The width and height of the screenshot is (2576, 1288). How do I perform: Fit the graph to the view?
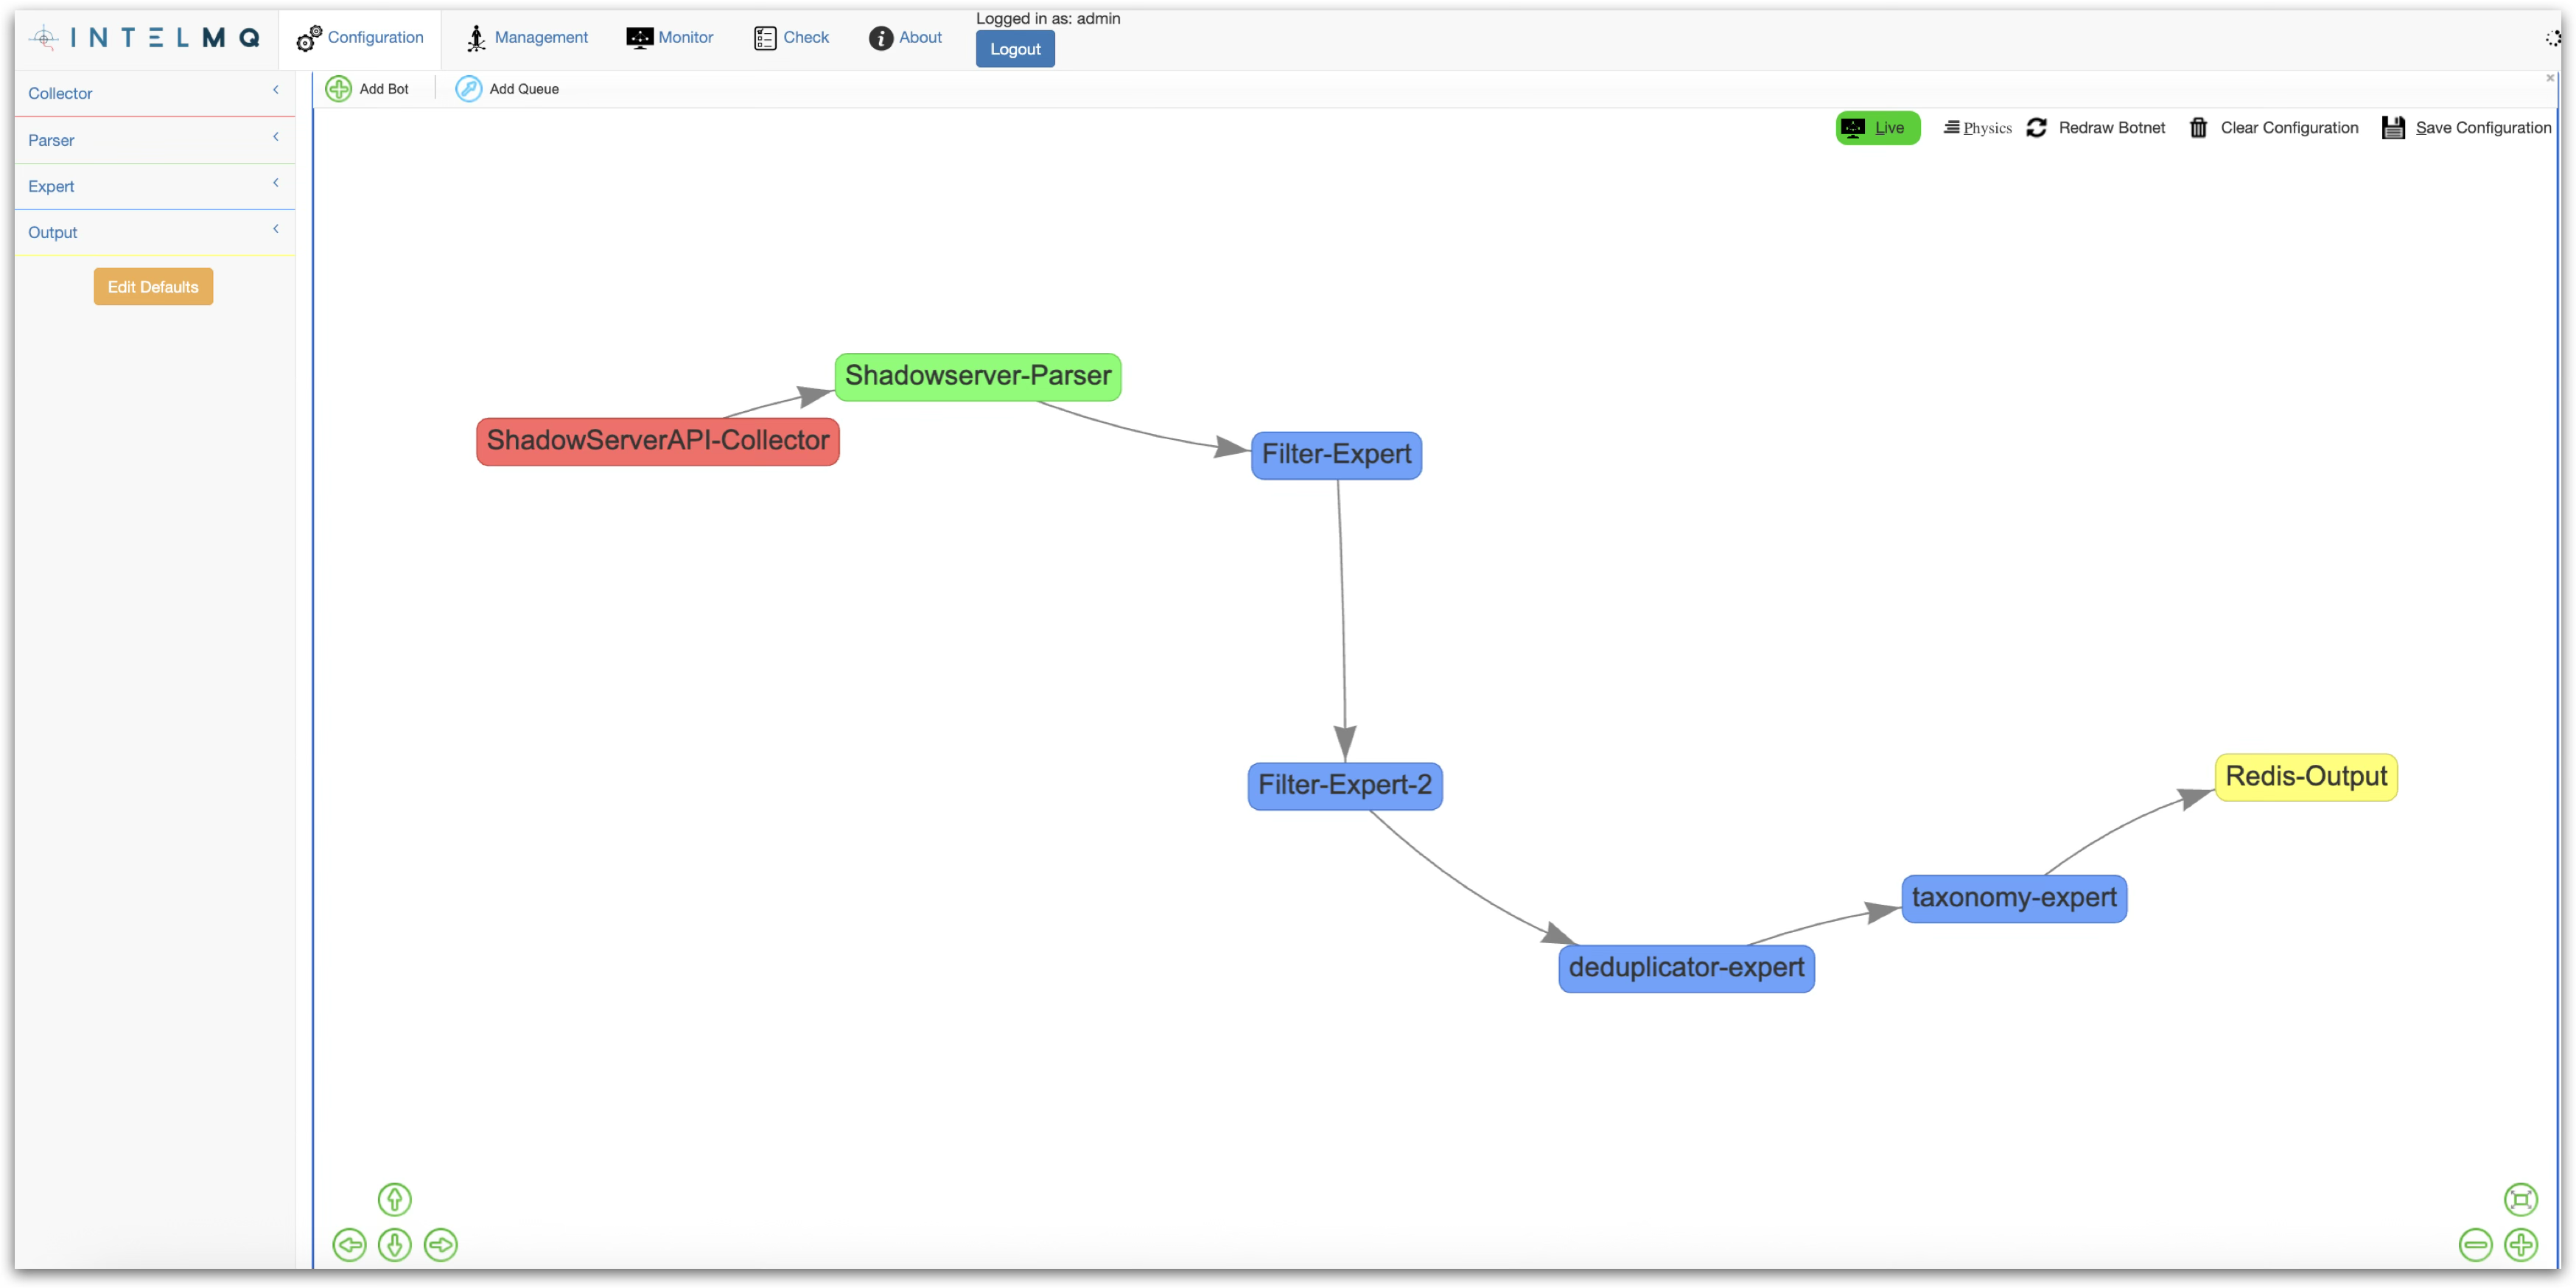[2521, 1199]
